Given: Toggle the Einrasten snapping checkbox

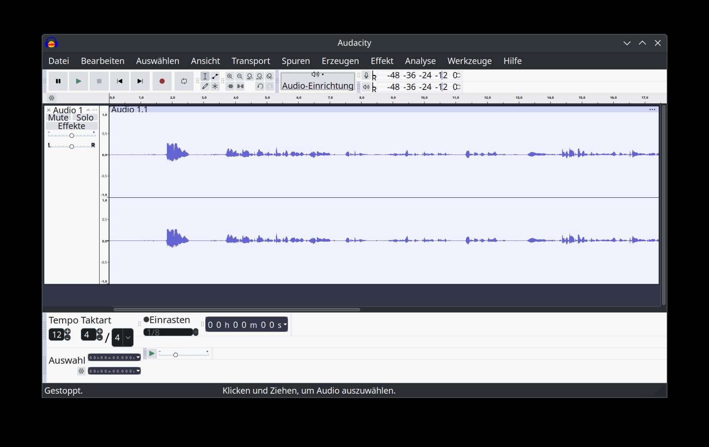Looking at the screenshot, I should (x=146, y=320).
